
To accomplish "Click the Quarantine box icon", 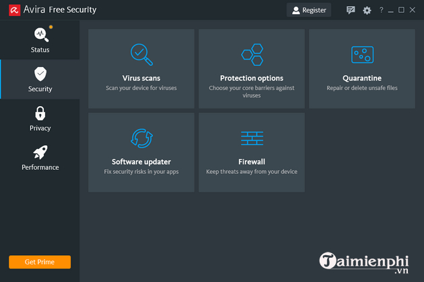I will click(x=362, y=54).
